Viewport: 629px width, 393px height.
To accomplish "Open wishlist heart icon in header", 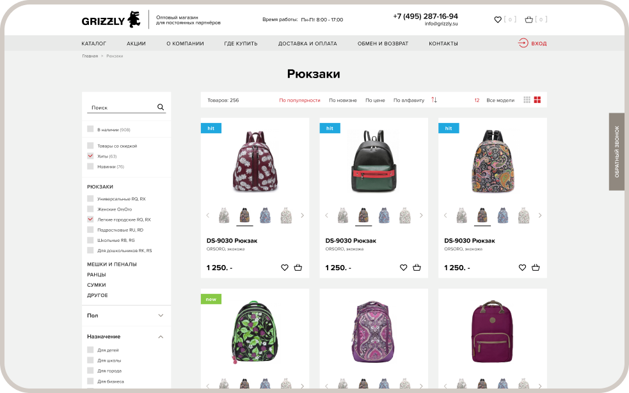I will (x=498, y=19).
